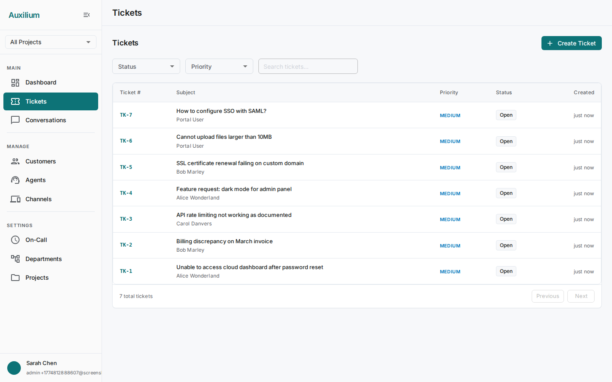Open On-Call using the clock icon
Viewport: 612px width, 382px height.
[15, 240]
